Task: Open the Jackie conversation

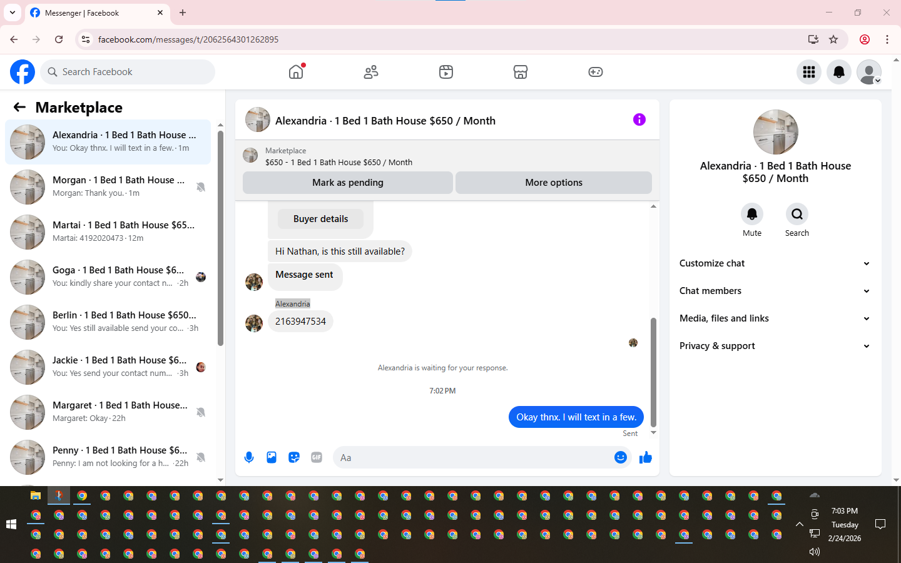Action: tap(108, 367)
